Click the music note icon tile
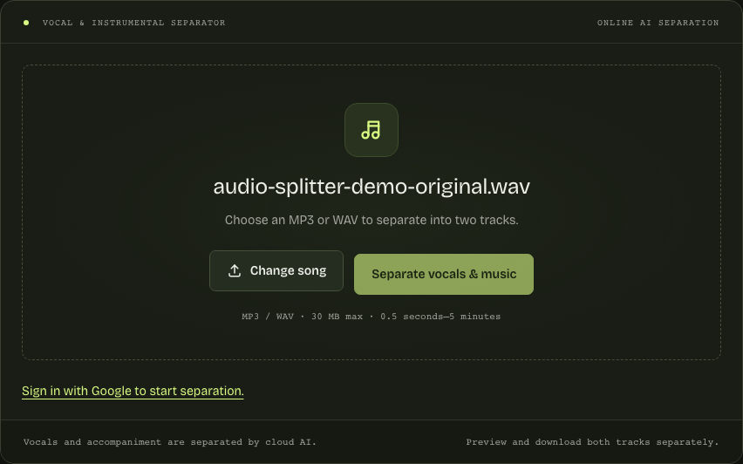The height and width of the screenshot is (464, 743). click(371, 130)
